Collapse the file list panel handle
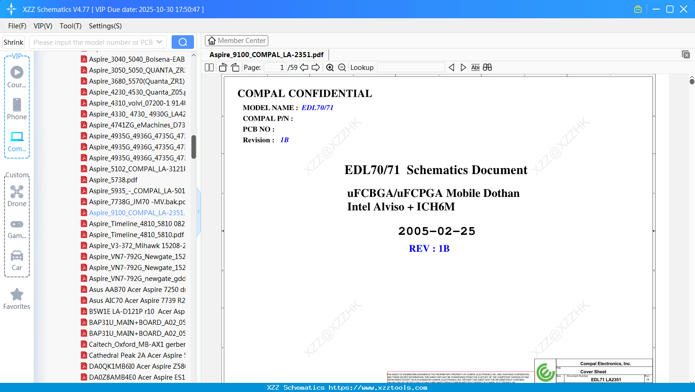The image size is (695, 392). pyautogui.click(x=199, y=212)
